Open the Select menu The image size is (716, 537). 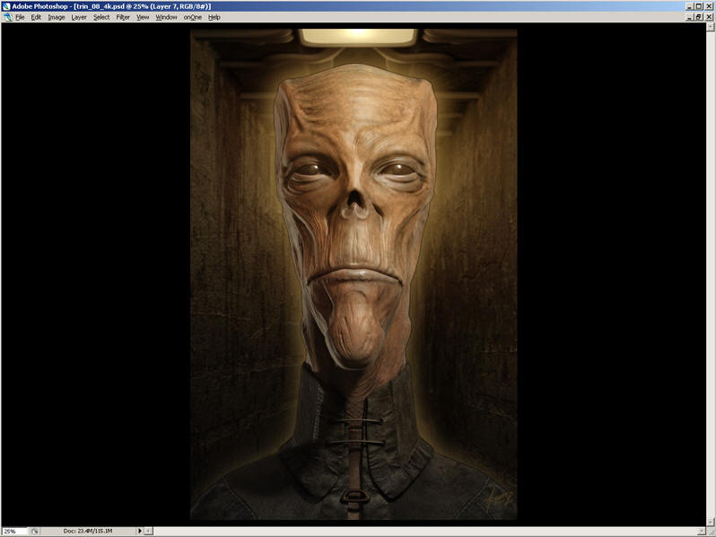point(101,17)
